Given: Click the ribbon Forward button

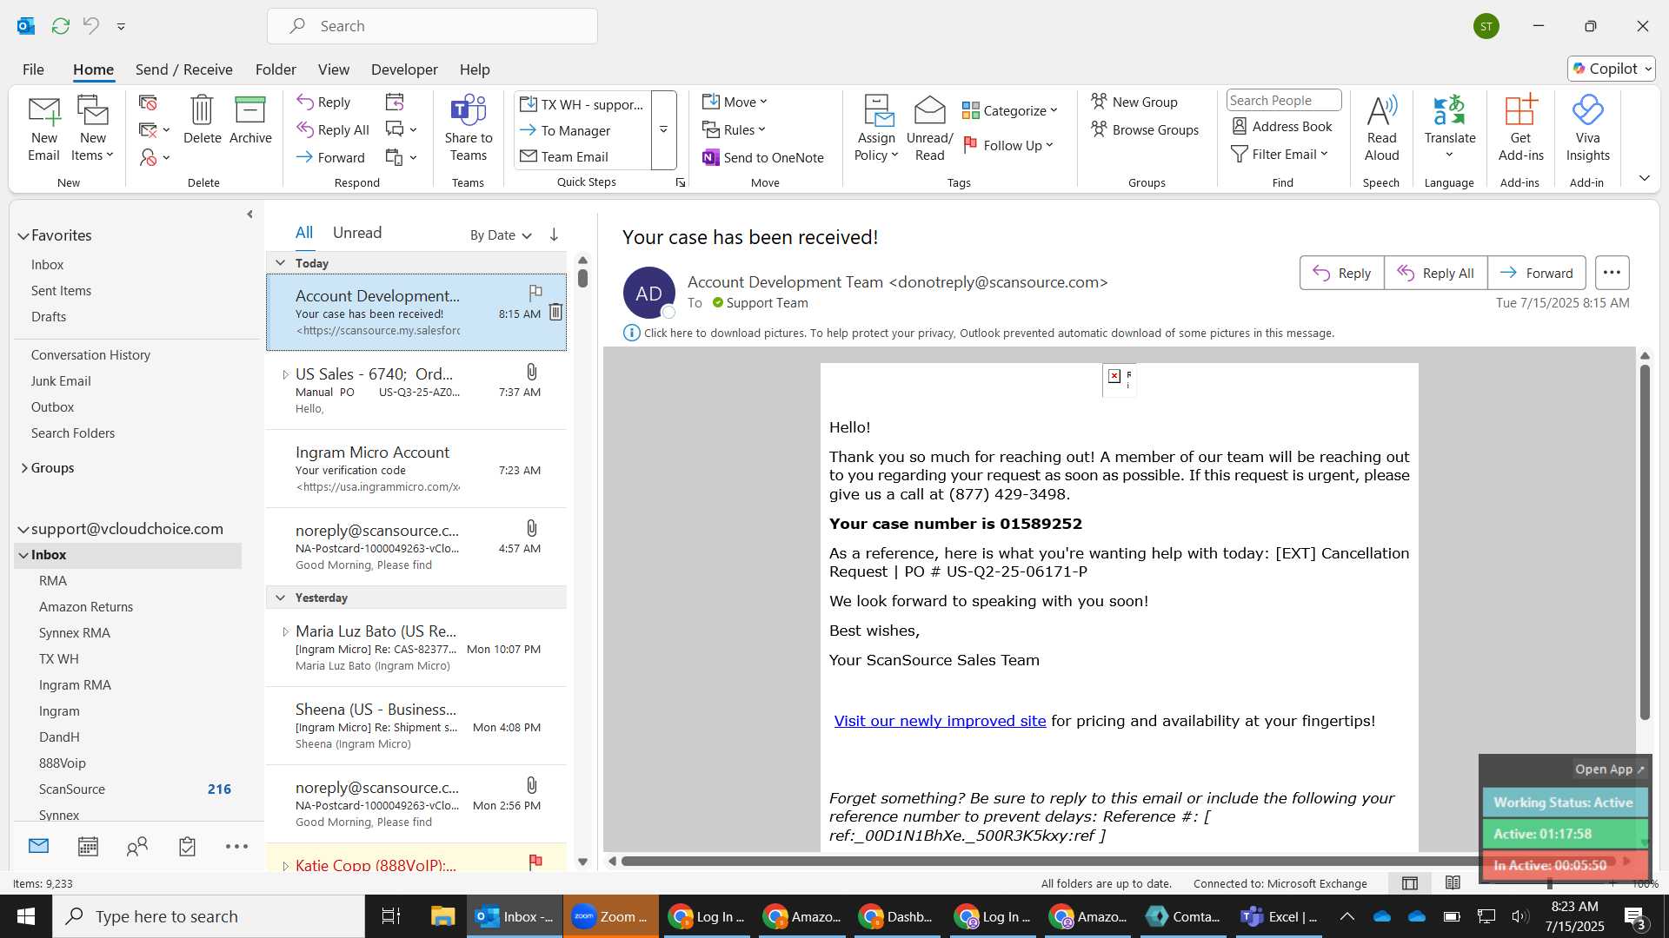Looking at the screenshot, I should point(330,157).
